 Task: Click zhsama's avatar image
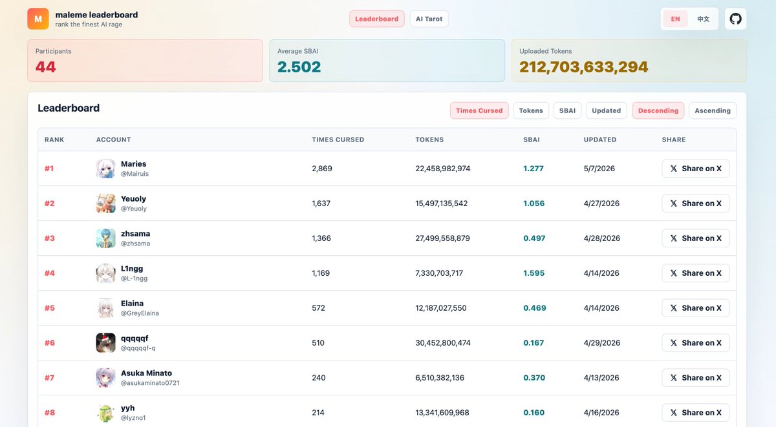(106, 238)
